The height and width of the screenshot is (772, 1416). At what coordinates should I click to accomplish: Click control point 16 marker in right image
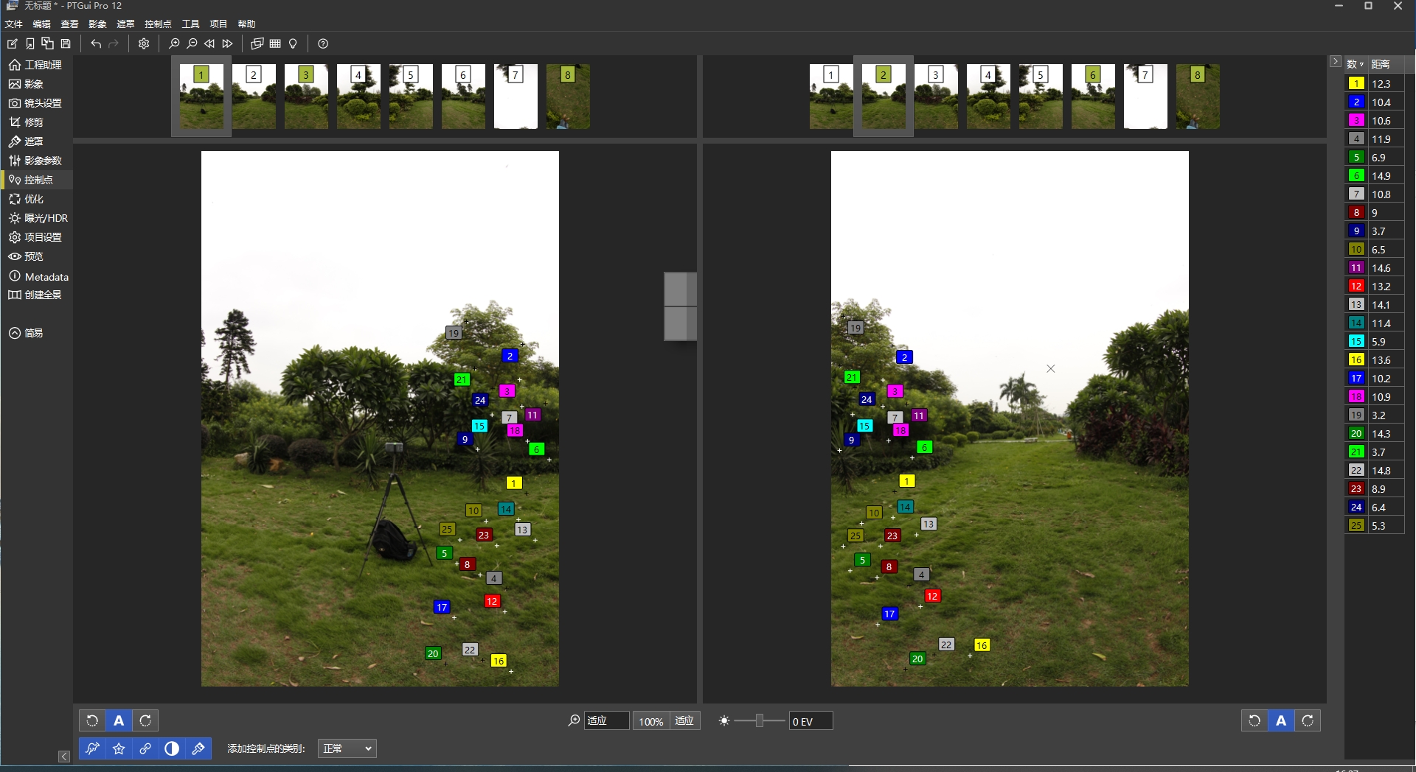click(x=982, y=645)
